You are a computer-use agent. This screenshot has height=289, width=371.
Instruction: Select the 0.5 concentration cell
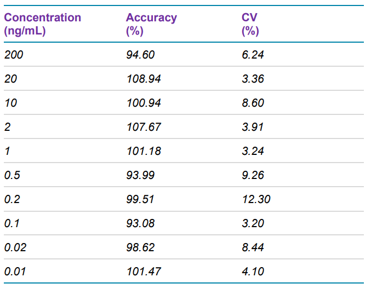[x=12, y=175]
